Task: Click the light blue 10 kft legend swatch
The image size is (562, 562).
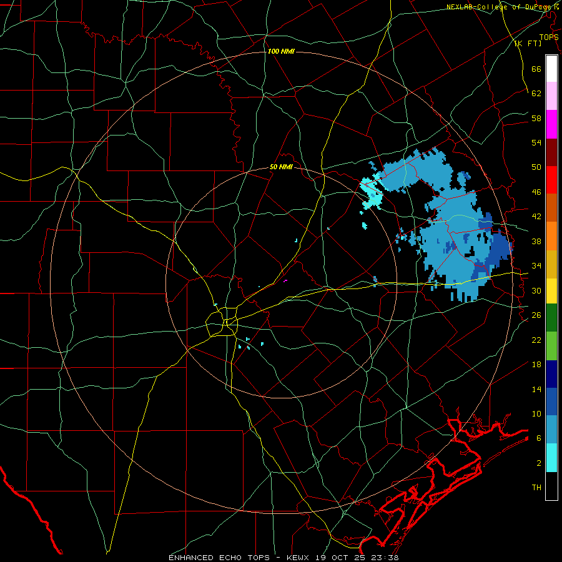Action: pos(551,430)
